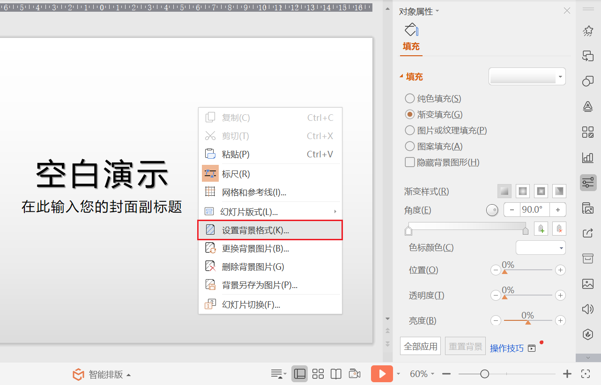Open the 操作技巧 link
This screenshot has height=385, width=601.
tap(507, 348)
